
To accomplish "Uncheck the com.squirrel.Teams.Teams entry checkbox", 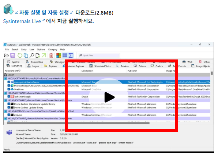I will pyautogui.click(x=9, y=82).
